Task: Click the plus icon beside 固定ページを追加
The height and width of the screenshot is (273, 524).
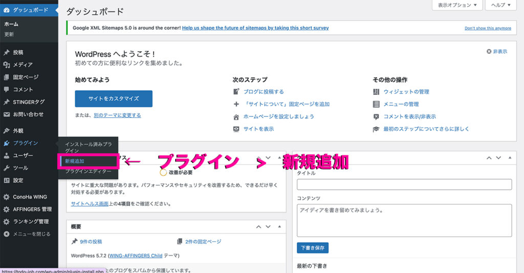Action: (236, 104)
